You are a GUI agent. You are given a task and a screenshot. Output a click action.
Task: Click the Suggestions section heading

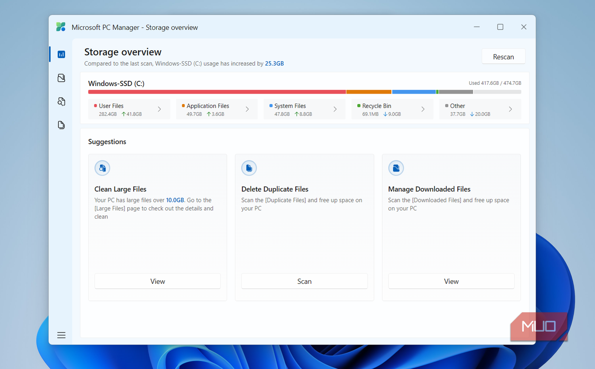click(x=107, y=142)
